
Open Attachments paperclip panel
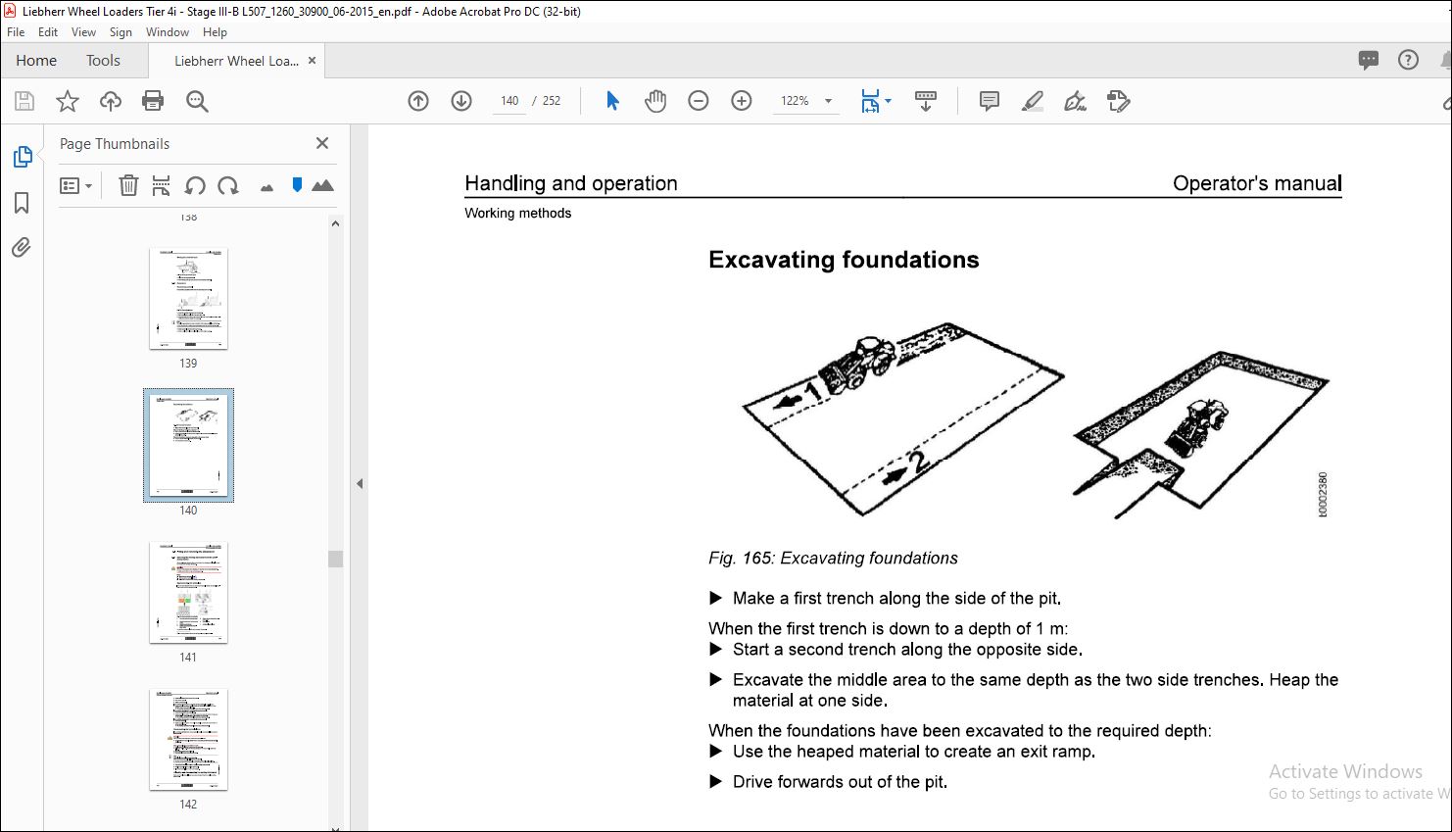22,248
